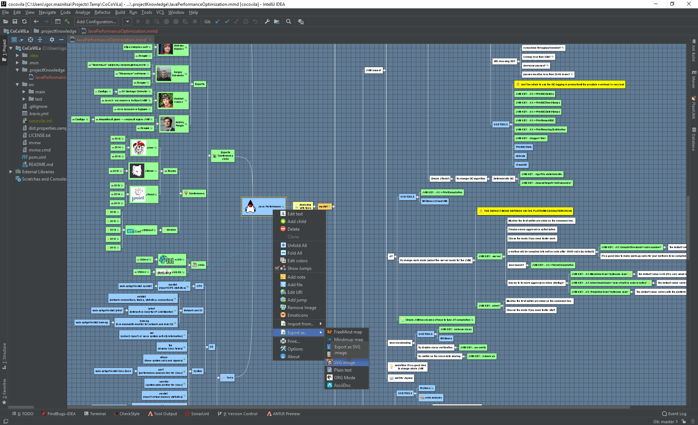This screenshot has height=425, width=698.
Task: Toggle the 9: Version Control tool window
Action: pos(237,414)
